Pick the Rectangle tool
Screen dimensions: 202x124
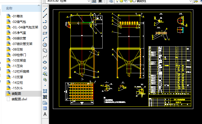pos(45,33)
